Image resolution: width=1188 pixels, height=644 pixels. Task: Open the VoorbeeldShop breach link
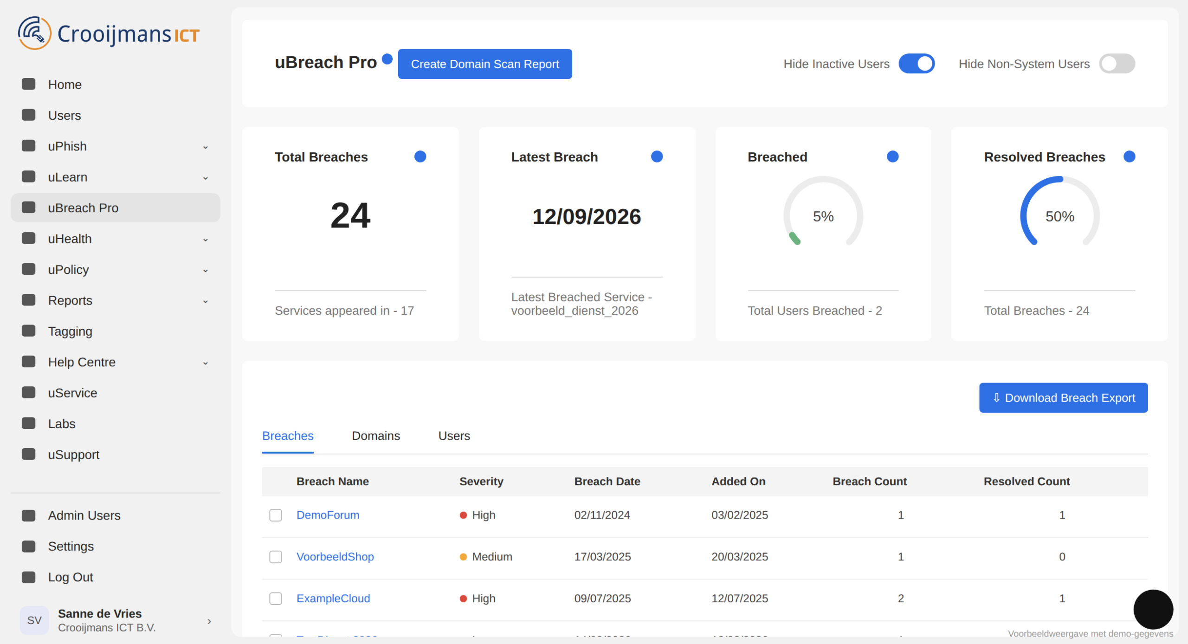tap(335, 557)
